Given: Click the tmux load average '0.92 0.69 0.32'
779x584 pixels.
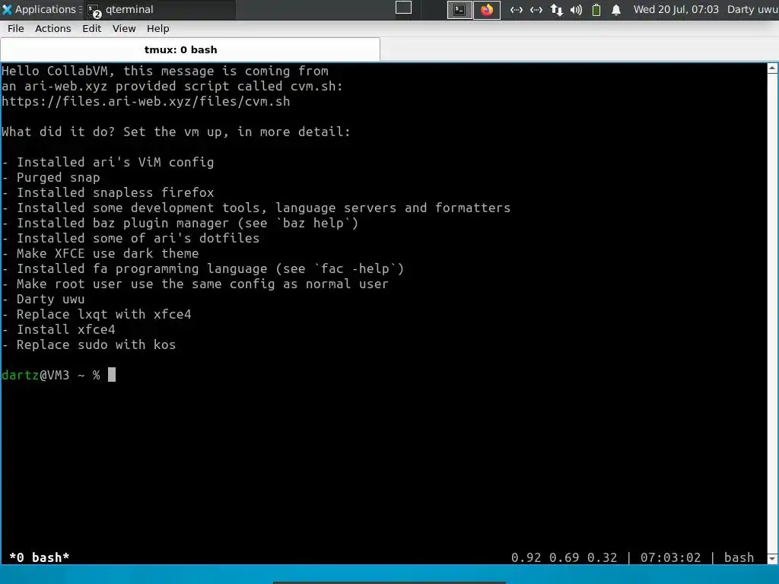Looking at the screenshot, I should (x=564, y=557).
